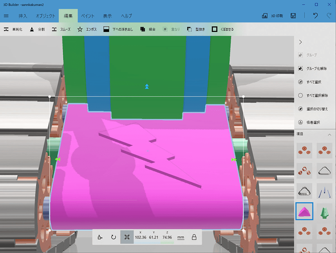Click the green left-arrow scale handle
The height and width of the screenshot is (253, 336).
[x=57, y=159]
